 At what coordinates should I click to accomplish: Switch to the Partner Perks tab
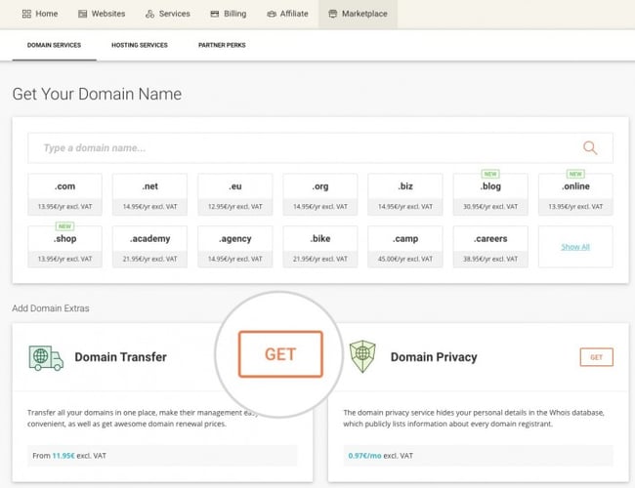pyautogui.click(x=222, y=45)
